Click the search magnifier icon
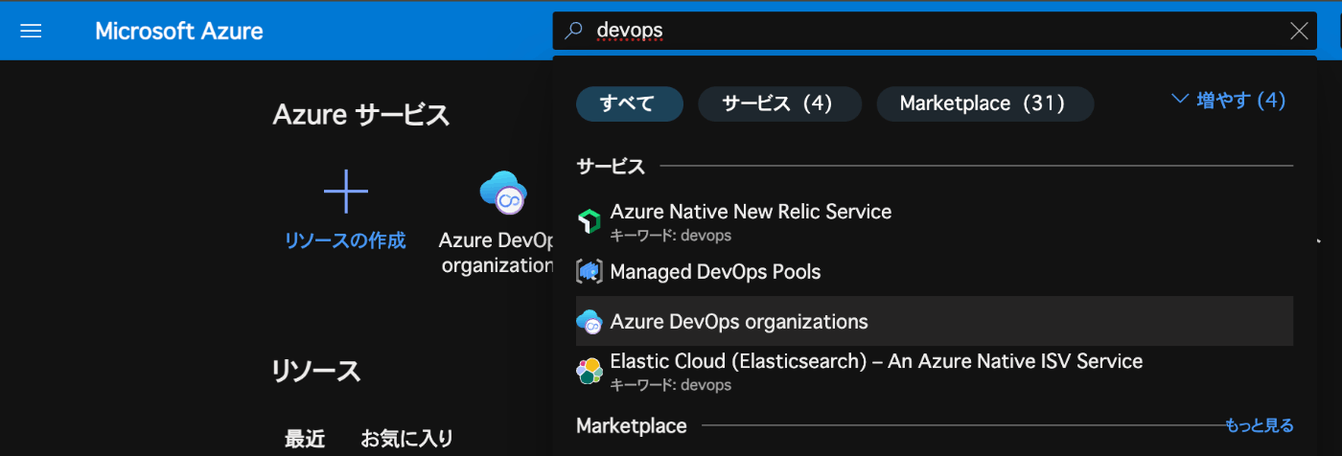 click(x=573, y=31)
